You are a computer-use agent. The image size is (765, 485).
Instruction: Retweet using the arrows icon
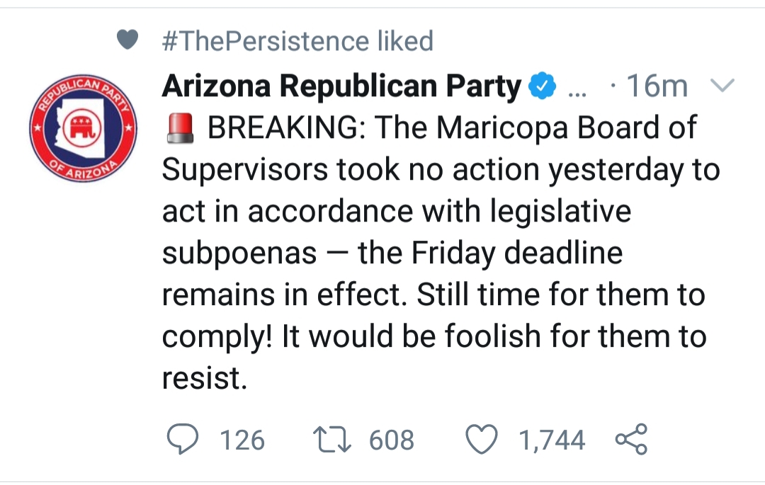tap(331, 439)
